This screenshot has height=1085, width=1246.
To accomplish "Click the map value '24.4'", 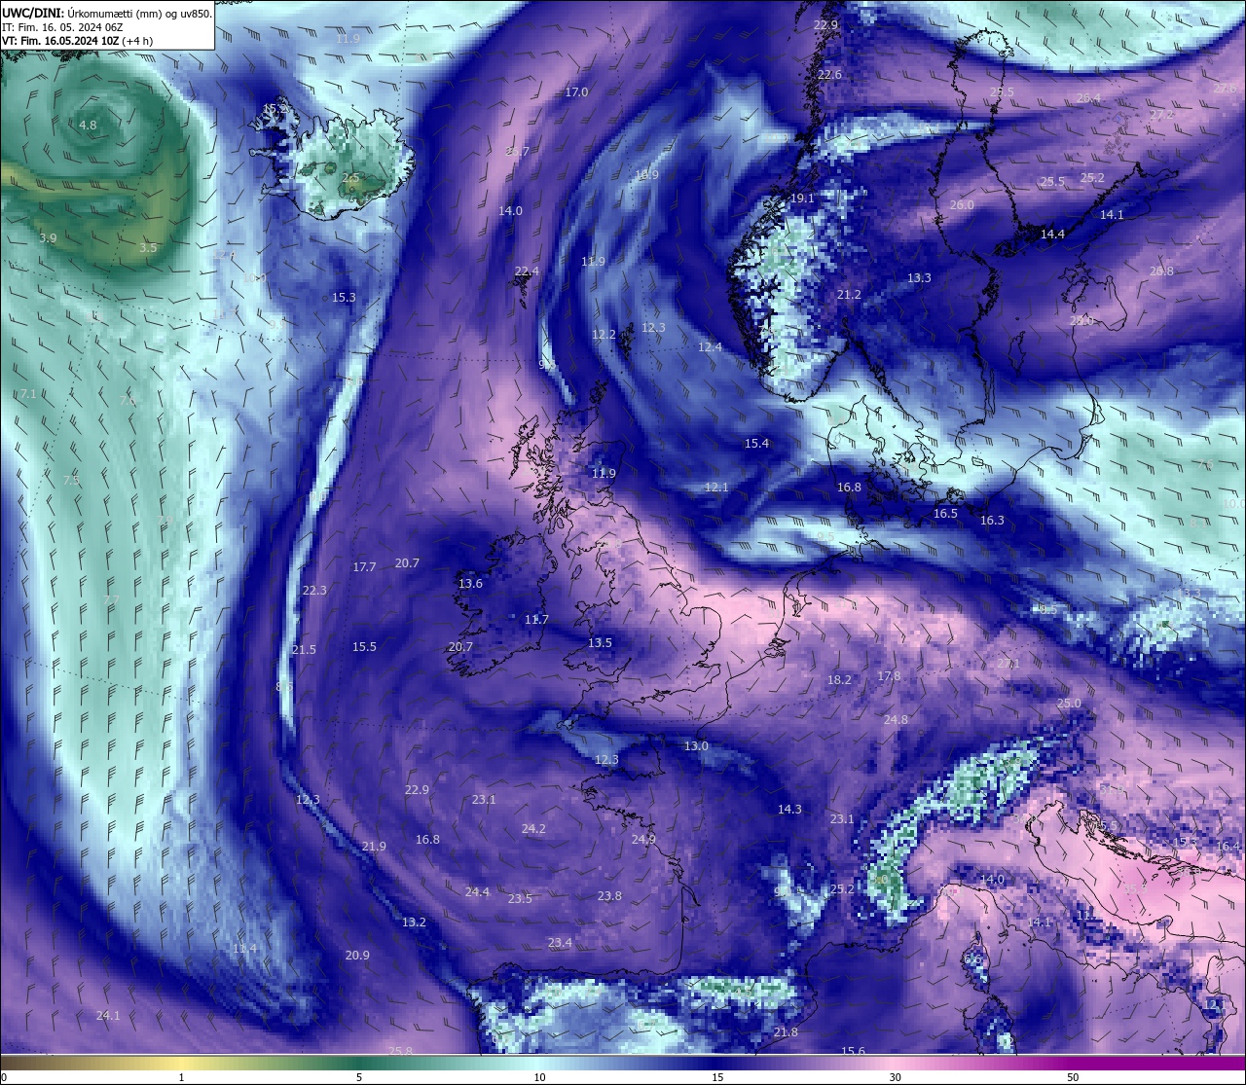I will tap(477, 891).
